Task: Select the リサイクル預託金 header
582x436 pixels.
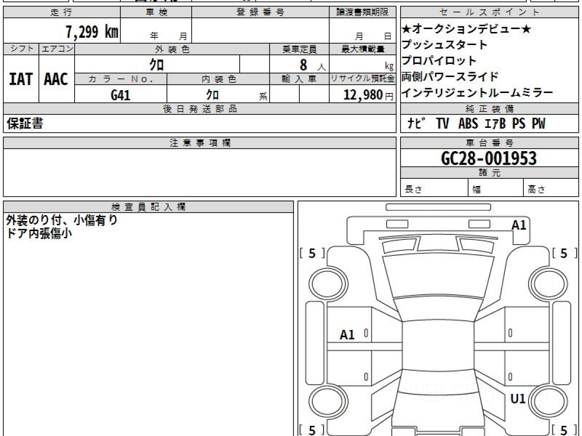Action: pyautogui.click(x=363, y=79)
